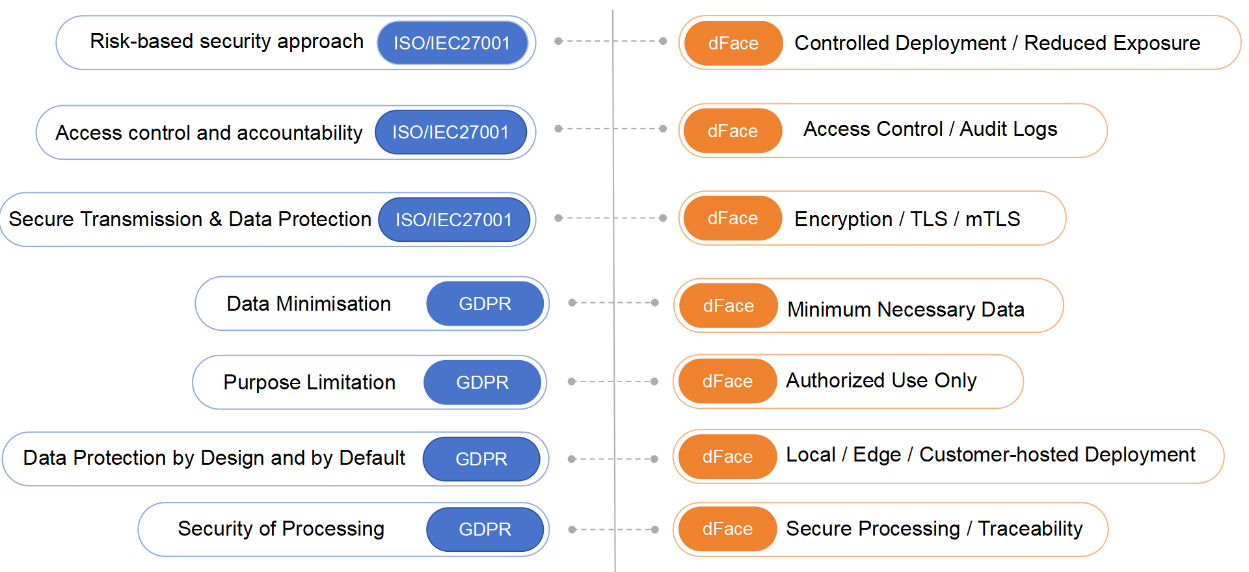Click the ISO/IEC27001 badge beside Risk-based security approach
The height and width of the screenshot is (572, 1249).
tap(452, 43)
